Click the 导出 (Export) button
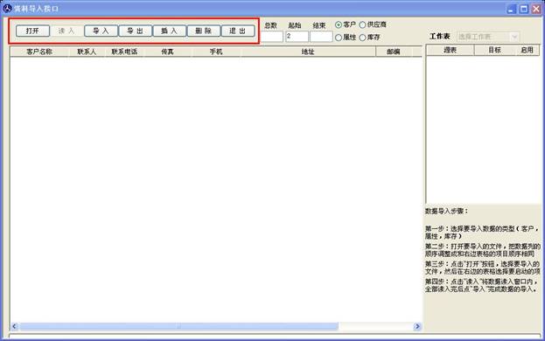The image size is (545, 341). point(136,31)
